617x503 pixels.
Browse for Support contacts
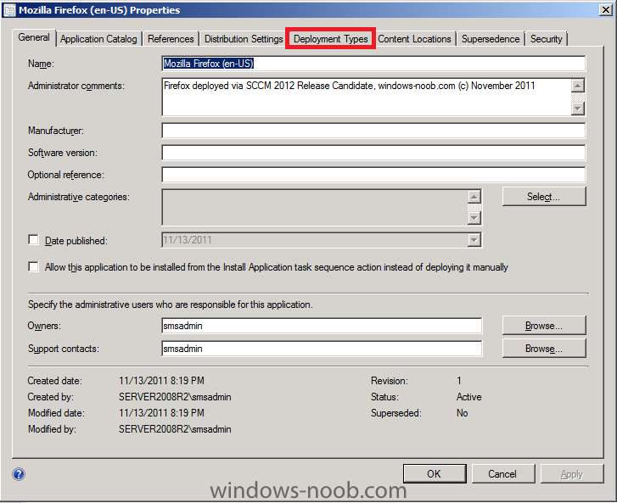544,349
